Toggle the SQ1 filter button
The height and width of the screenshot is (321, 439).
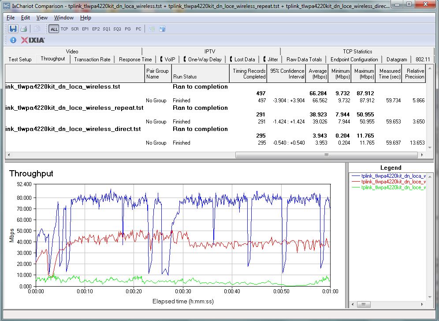coord(106,29)
